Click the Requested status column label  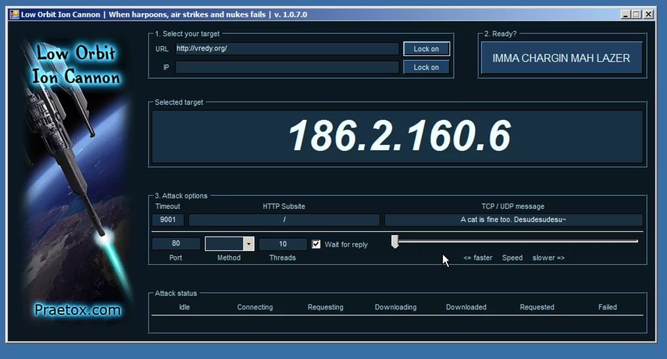pyautogui.click(x=537, y=307)
